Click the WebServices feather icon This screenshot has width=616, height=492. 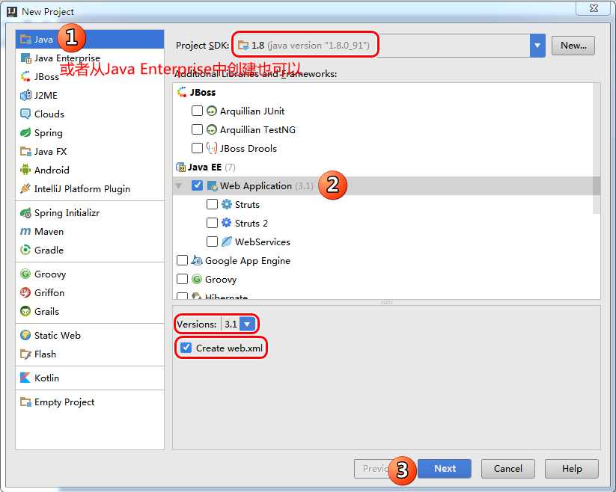point(227,242)
